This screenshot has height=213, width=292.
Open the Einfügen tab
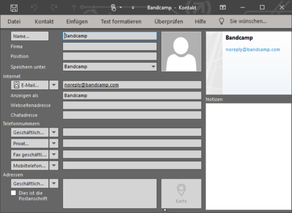[77, 22]
